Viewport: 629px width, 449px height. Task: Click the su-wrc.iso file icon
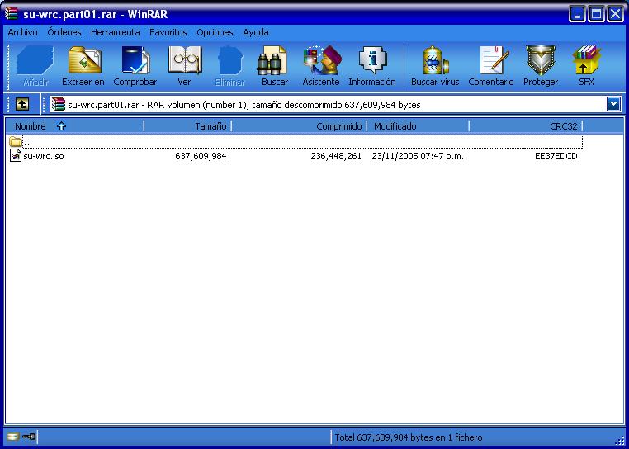[x=15, y=156]
